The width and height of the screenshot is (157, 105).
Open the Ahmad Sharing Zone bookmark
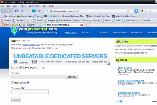point(28,16)
